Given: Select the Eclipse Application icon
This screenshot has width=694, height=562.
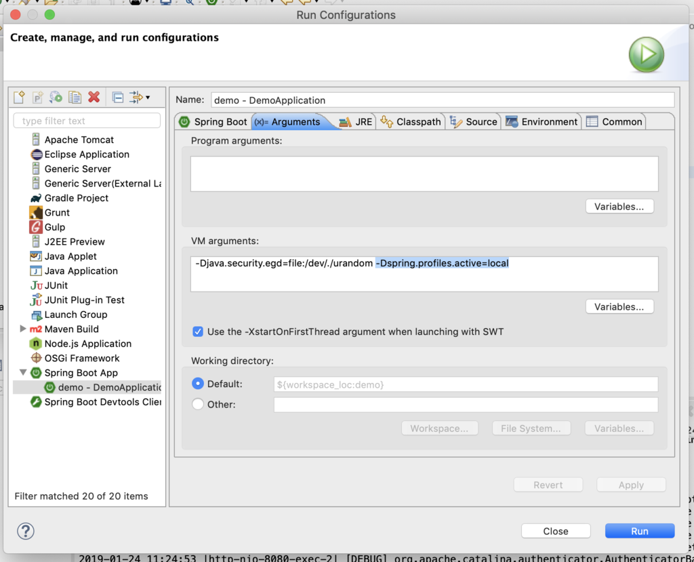Looking at the screenshot, I should [37, 155].
